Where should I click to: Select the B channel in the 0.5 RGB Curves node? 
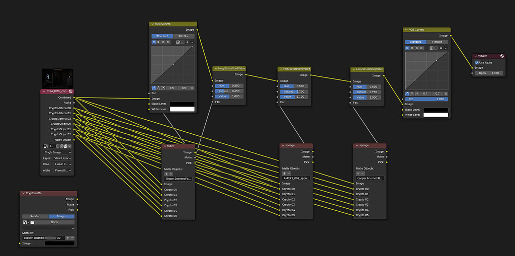[168, 42]
